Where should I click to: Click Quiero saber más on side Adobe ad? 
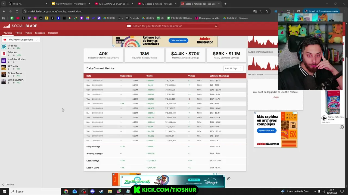pyautogui.click(x=266, y=131)
